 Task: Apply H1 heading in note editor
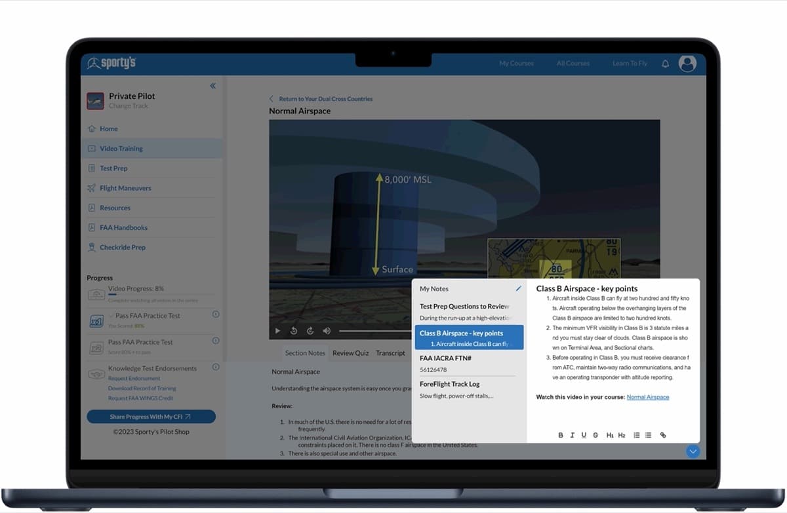610,435
